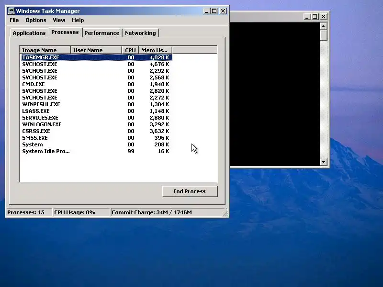The image size is (383, 287).
Task: Select the TASKMGR.EXE process row
Action: click(x=97, y=57)
